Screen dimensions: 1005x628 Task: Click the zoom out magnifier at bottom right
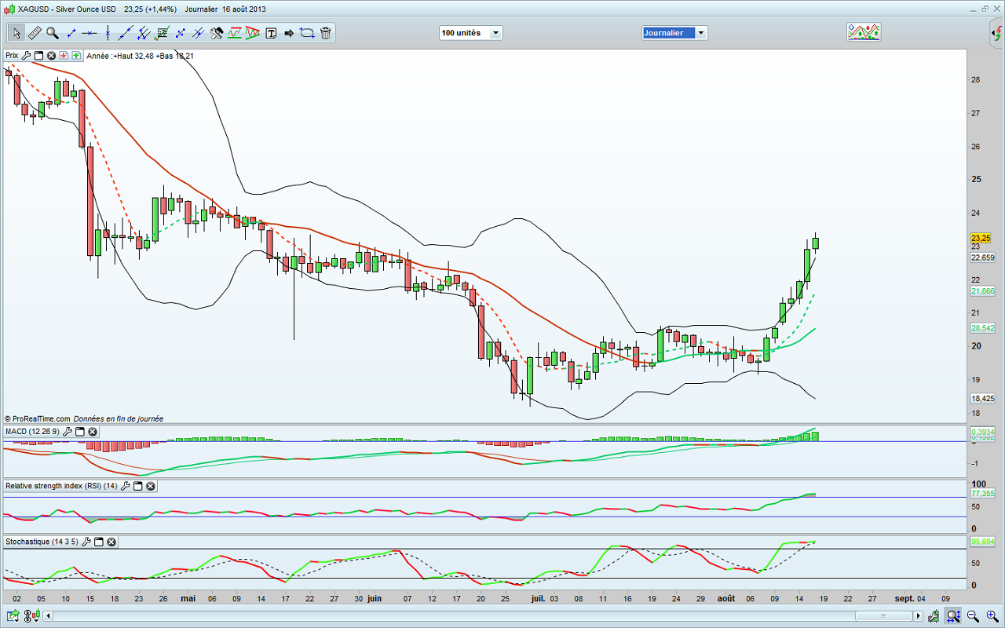(x=972, y=616)
